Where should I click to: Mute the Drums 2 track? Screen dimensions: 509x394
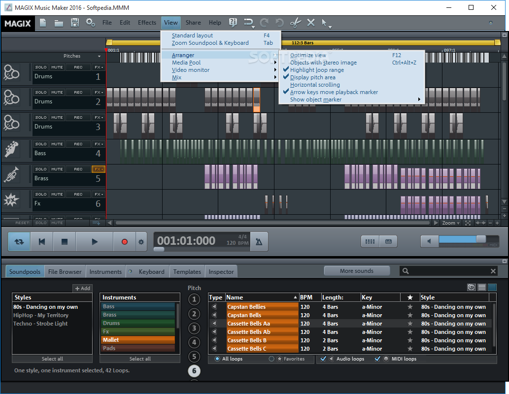click(x=57, y=93)
